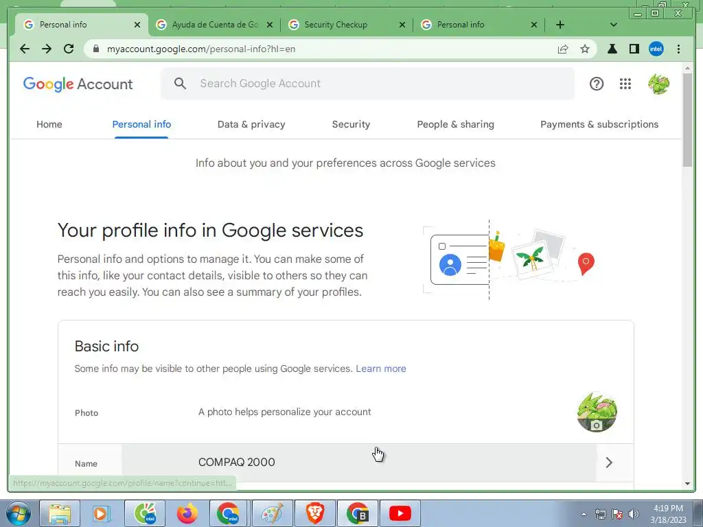Go to the Security tab
Screen dimensions: 703x527
click(x=351, y=124)
